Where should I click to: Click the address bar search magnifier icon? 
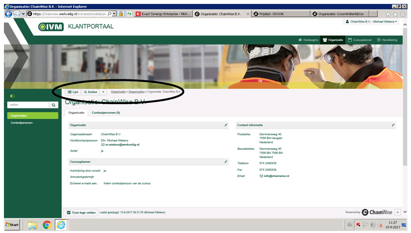110,14
